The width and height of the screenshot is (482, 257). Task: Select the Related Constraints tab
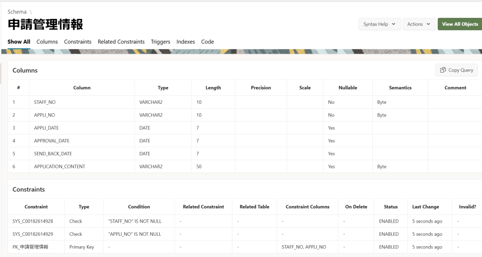[x=121, y=41]
